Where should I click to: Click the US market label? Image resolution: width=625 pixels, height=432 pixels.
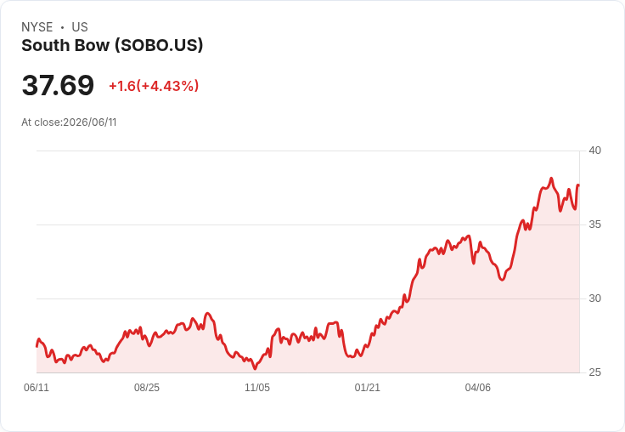pyautogui.click(x=80, y=27)
